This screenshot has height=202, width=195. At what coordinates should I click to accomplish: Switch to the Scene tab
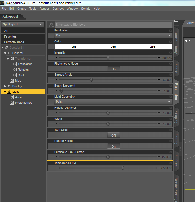coord(176,68)
